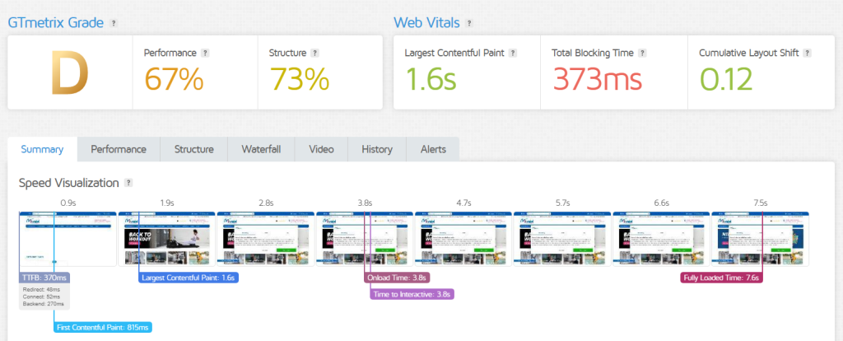Click the 67% Performance score
843x341 pixels.
pos(174,79)
